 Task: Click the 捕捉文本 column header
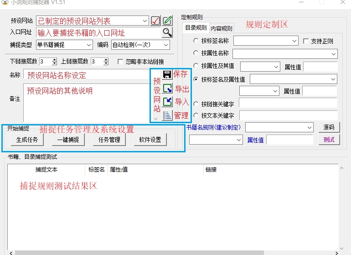pyautogui.click(x=46, y=170)
